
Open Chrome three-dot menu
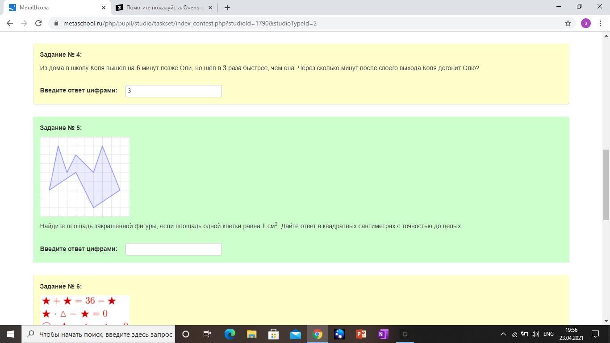tap(600, 23)
